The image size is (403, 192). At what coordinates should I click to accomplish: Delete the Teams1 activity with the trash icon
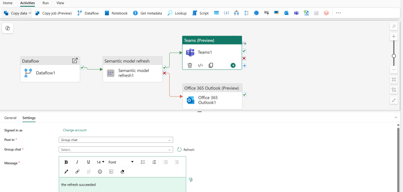click(x=190, y=65)
